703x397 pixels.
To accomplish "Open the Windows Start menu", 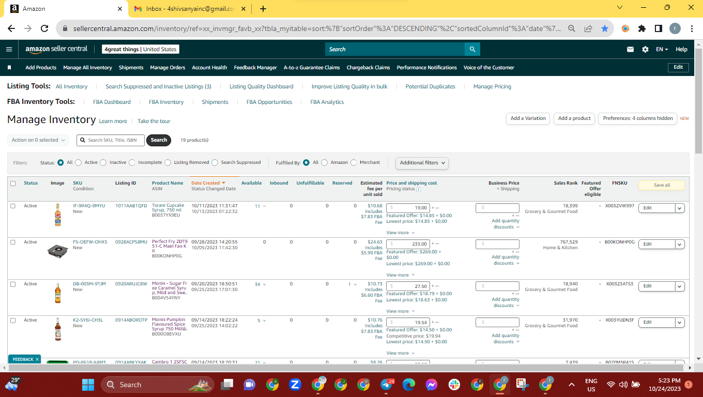I will tap(88, 385).
